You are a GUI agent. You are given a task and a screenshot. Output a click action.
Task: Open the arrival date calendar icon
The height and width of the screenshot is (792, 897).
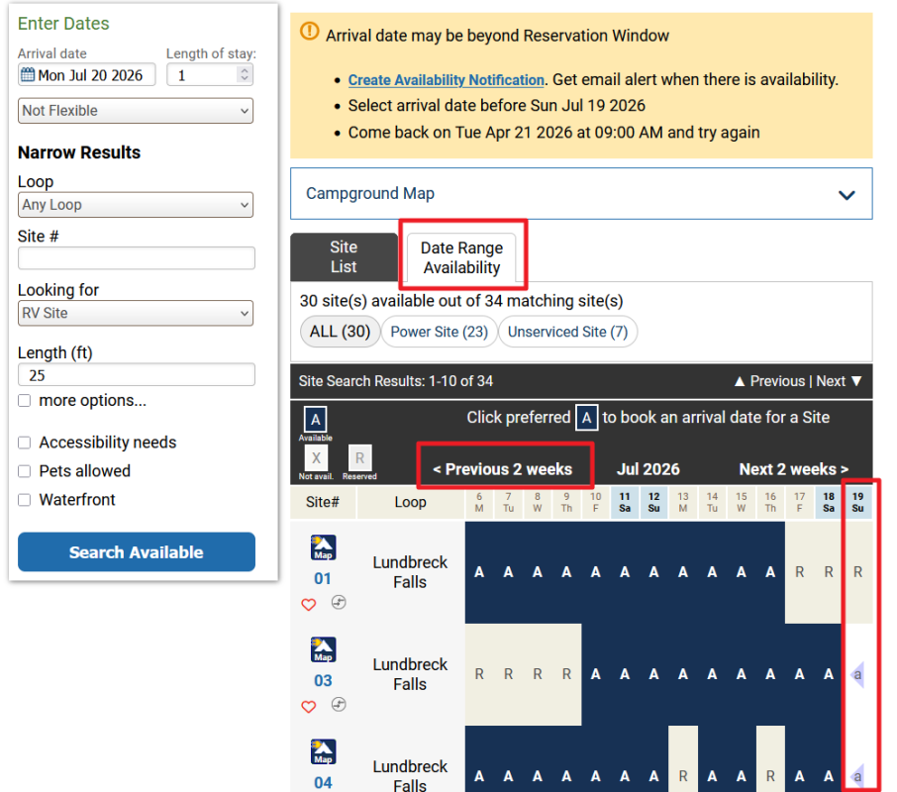(28, 75)
